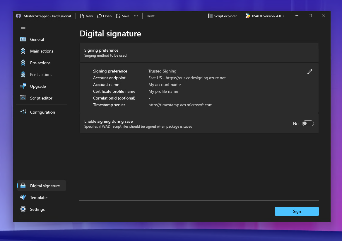Click the Save toolbar label
The width and height of the screenshot is (342, 241).
click(126, 16)
